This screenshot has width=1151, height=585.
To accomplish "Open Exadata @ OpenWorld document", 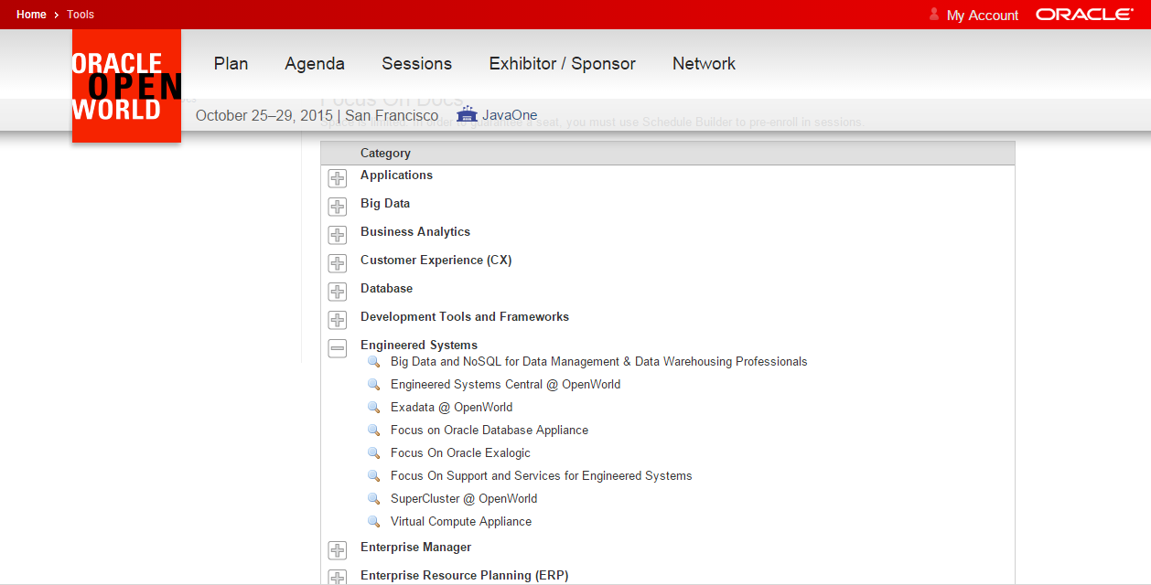I will pyautogui.click(x=451, y=408).
